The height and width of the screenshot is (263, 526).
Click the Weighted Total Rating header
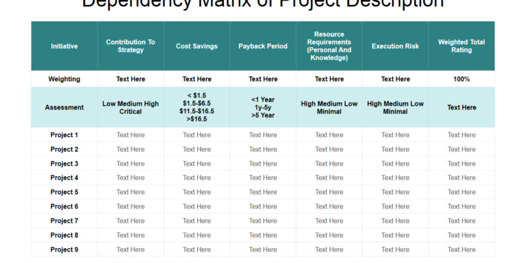[462, 46]
